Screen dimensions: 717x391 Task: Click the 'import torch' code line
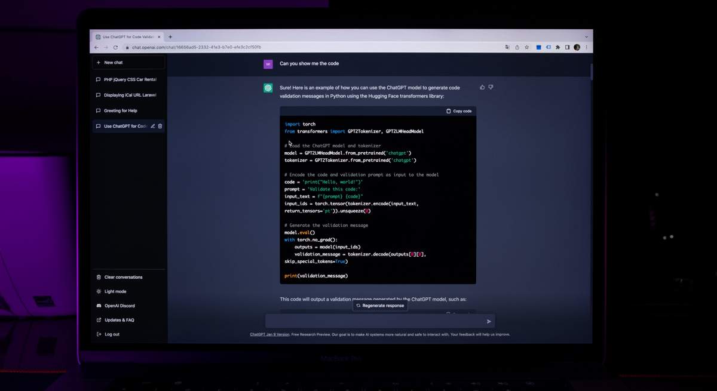click(300, 124)
